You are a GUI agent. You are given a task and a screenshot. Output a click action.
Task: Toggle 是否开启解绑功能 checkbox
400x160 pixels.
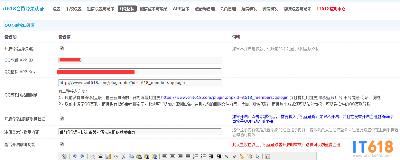[x=62, y=144]
